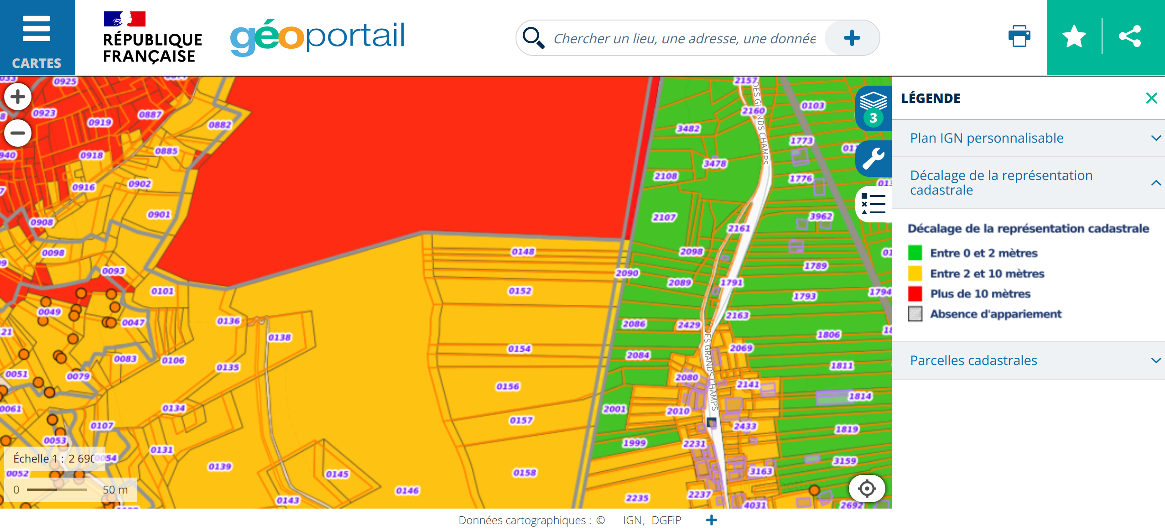Screen dimensions: 1165x530
Task: Toggle the legend list icon
Action: pos(873,204)
